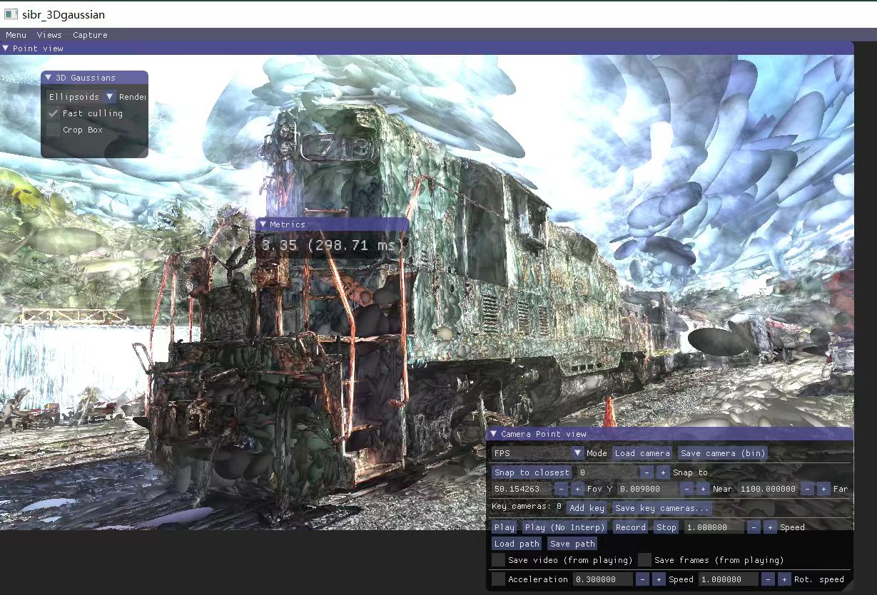Decrease the Near value with the minus icon
Screen dimensions: 877x595
pos(686,489)
